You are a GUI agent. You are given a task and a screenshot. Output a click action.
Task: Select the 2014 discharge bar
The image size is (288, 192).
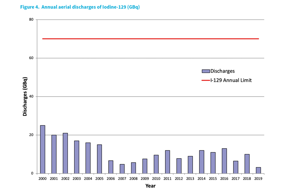pos(201,162)
